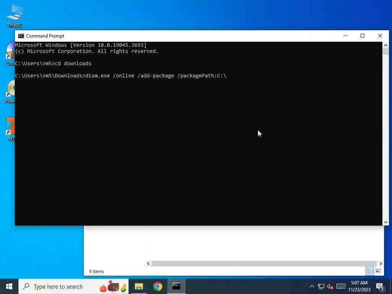Viewport: 392px width, 294px height.
Task: Click the File Explorer right scroll arrow
Action: (381, 263)
